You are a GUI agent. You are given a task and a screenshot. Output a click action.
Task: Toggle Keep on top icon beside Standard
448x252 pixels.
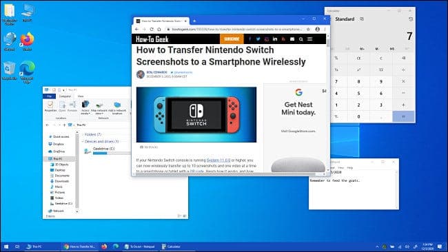tap(362, 19)
